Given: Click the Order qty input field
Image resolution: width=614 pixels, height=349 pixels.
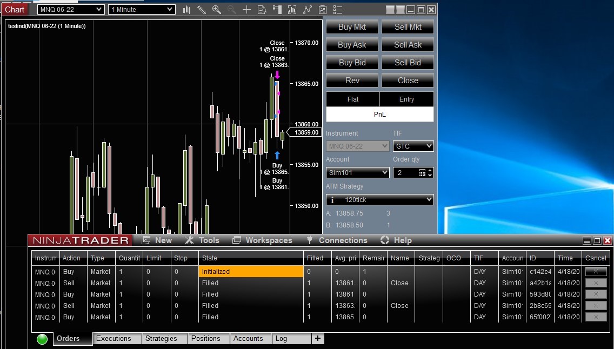Looking at the screenshot, I should click(x=406, y=172).
